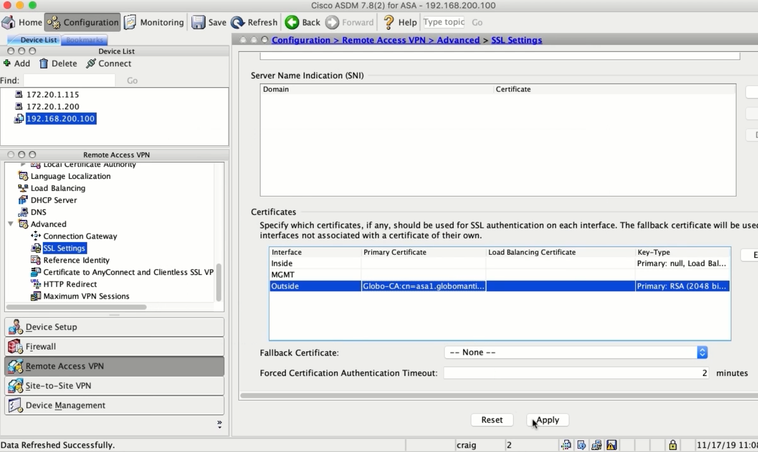Click the Load Balancing Certificate column header
The width and height of the screenshot is (758, 452).
561,252
